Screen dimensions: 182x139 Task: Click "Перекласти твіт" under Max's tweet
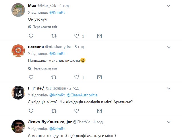coord(45,27)
